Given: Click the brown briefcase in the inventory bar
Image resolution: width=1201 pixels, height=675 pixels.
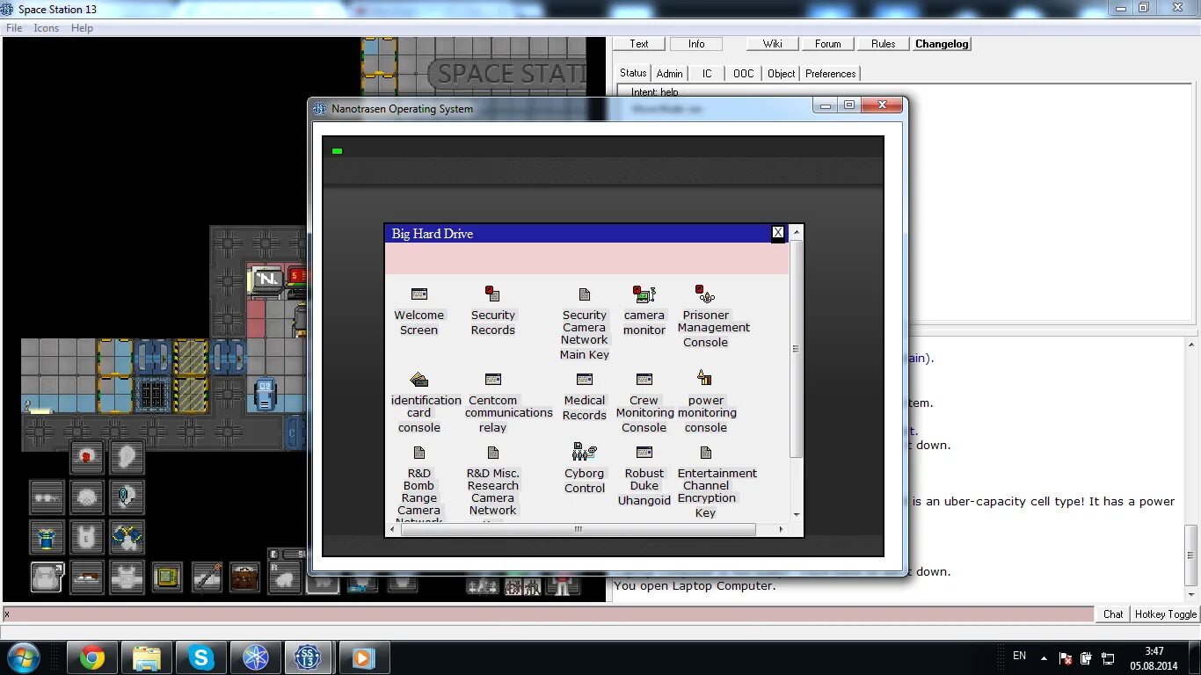Looking at the screenshot, I should tap(245, 577).
